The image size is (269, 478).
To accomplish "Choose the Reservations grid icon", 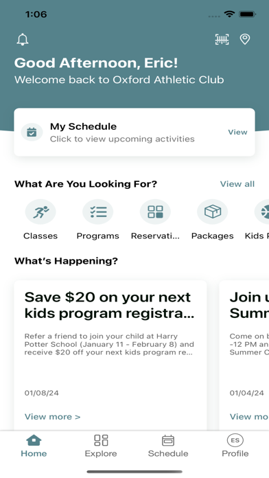I will coord(155,212).
